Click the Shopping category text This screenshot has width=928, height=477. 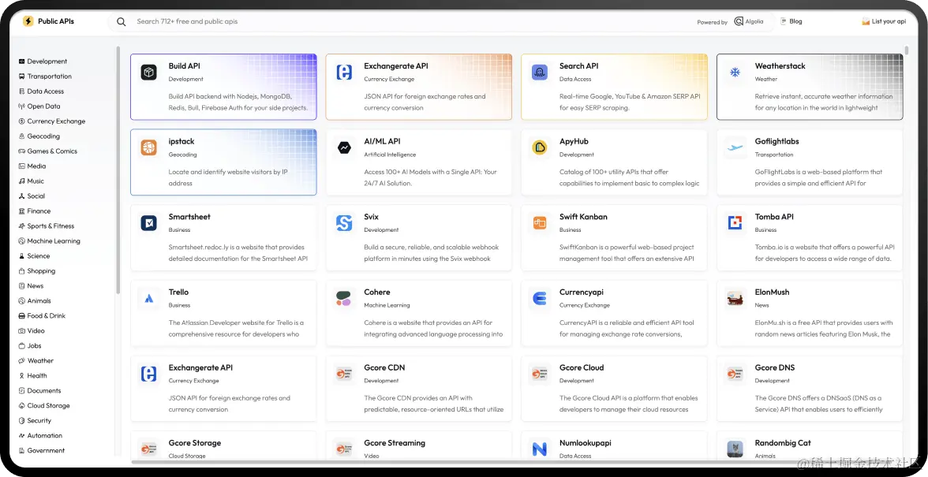(x=41, y=270)
